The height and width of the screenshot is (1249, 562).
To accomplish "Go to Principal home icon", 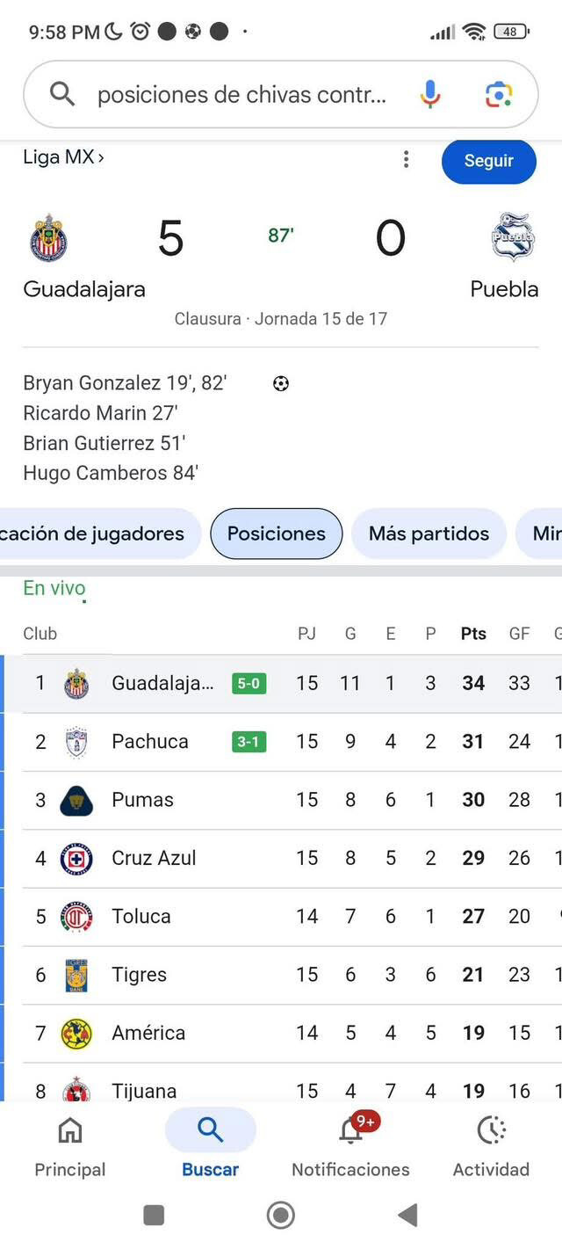I will [69, 1131].
